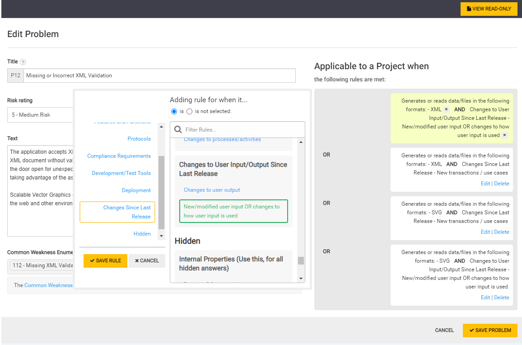
Task: Click into the Title text field
Action: [159, 76]
